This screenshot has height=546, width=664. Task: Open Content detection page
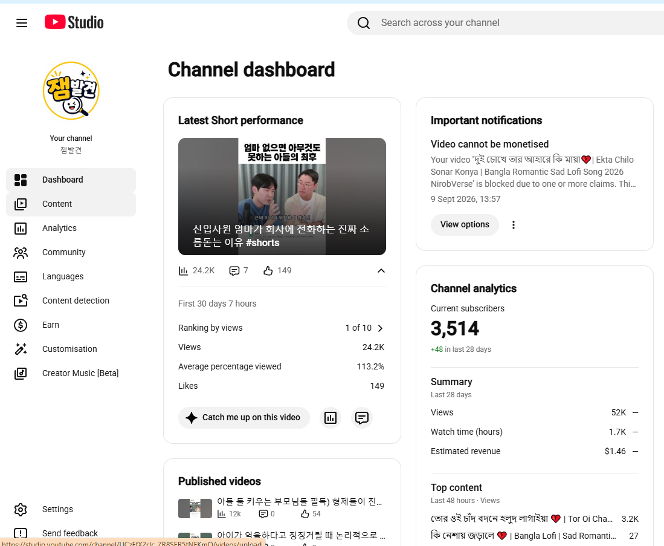[71, 301]
